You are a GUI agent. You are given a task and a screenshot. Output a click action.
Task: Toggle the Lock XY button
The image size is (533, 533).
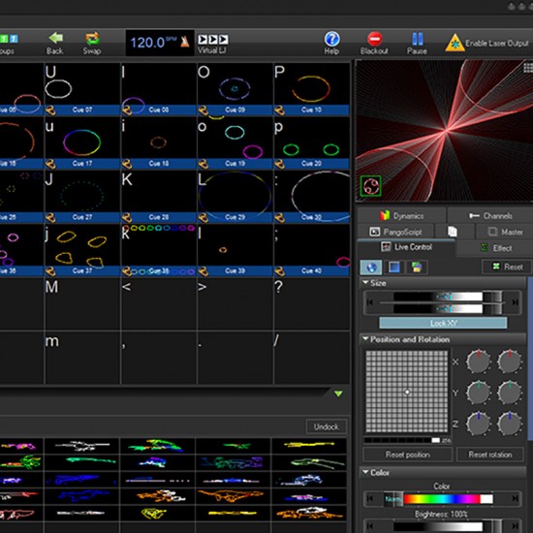click(x=443, y=323)
